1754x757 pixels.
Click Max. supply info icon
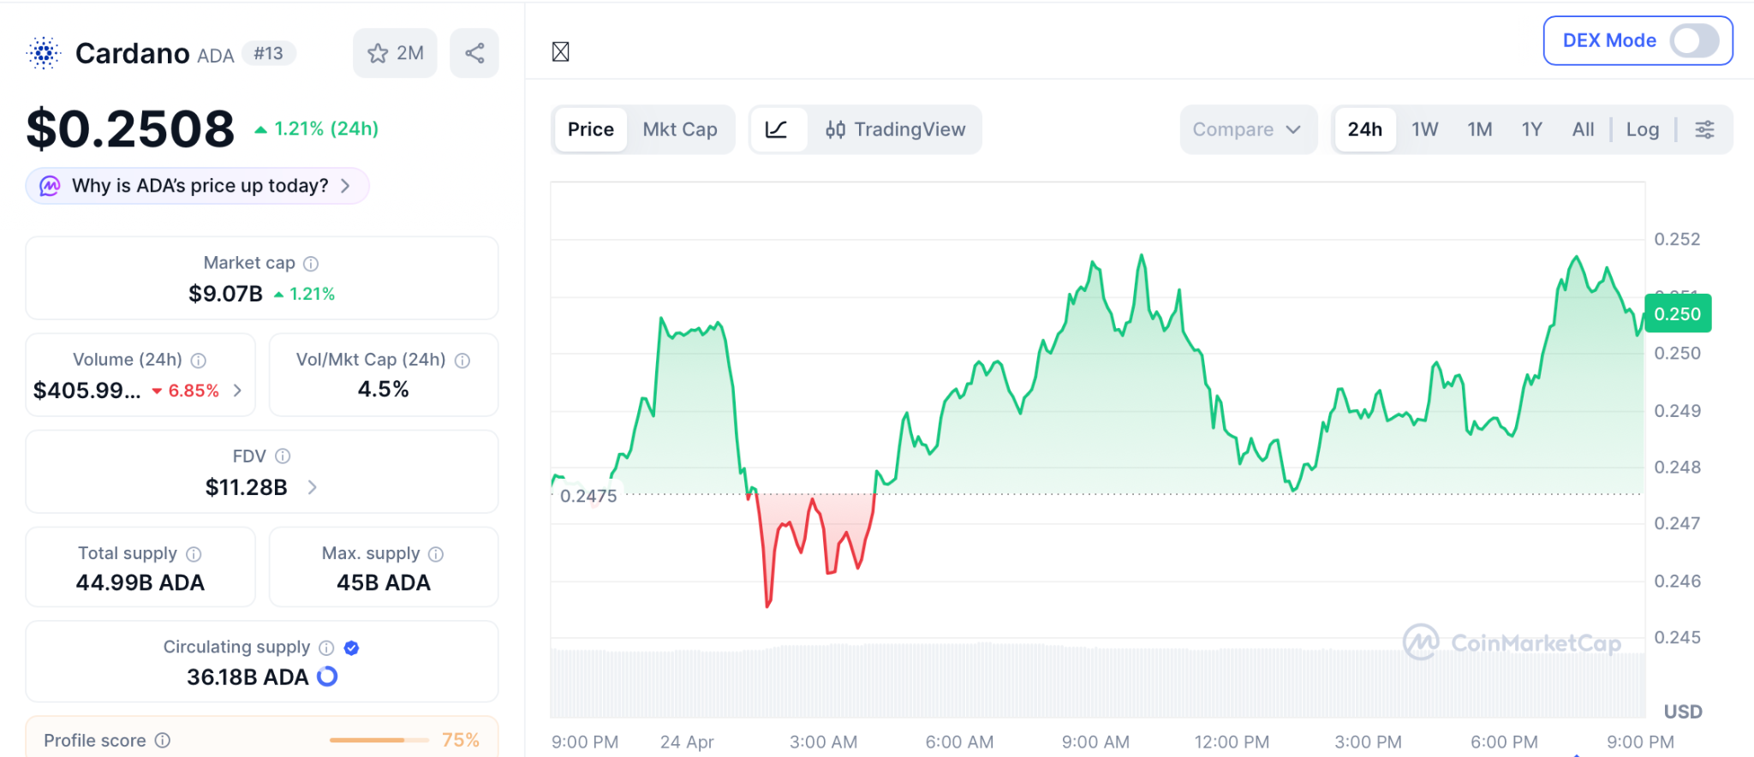point(436,554)
